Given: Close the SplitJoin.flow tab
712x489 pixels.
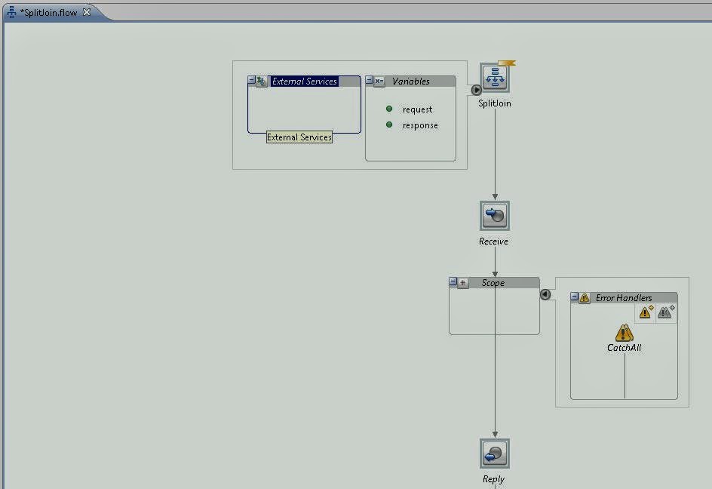Looking at the screenshot, I should coord(87,12).
